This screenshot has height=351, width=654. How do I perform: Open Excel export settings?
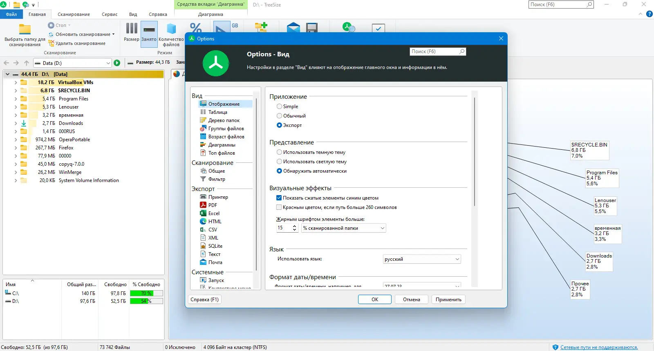pos(214,213)
